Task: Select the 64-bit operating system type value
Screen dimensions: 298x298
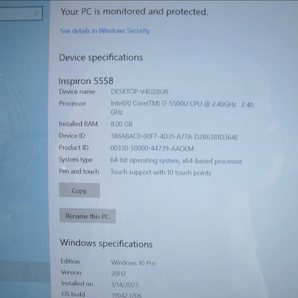Action: tap(176, 161)
